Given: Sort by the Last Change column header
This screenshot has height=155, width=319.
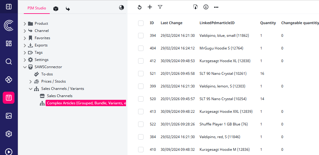Looking at the screenshot, I should click(x=171, y=23).
